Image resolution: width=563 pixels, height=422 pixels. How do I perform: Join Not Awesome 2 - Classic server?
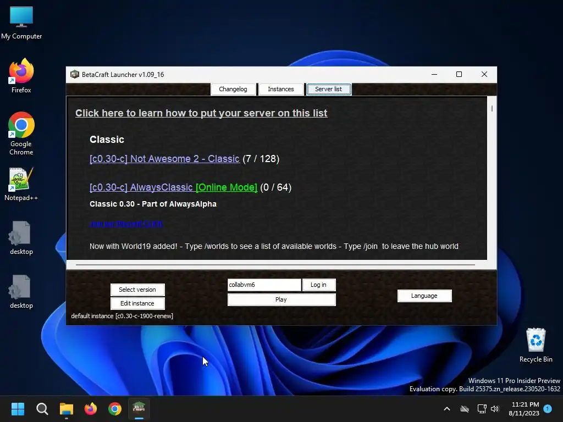click(x=164, y=159)
